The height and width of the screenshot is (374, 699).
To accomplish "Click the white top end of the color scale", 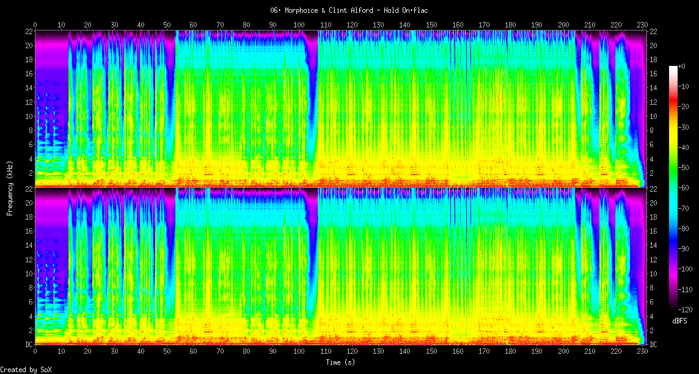I will pos(673,68).
